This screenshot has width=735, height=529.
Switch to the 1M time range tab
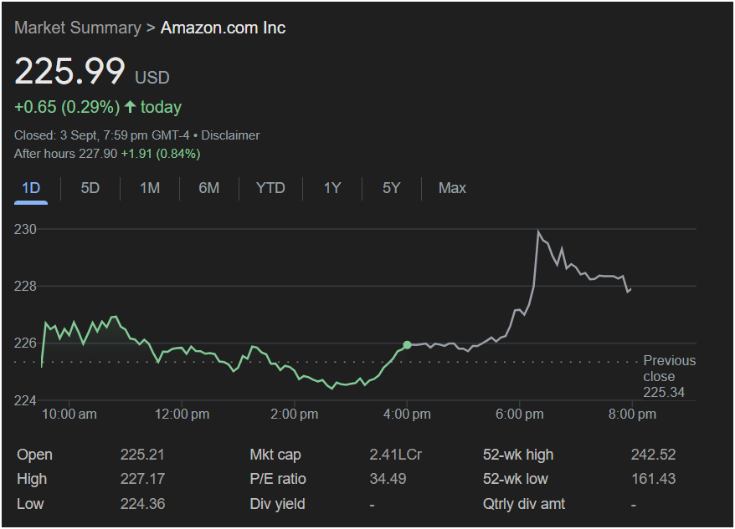150,188
